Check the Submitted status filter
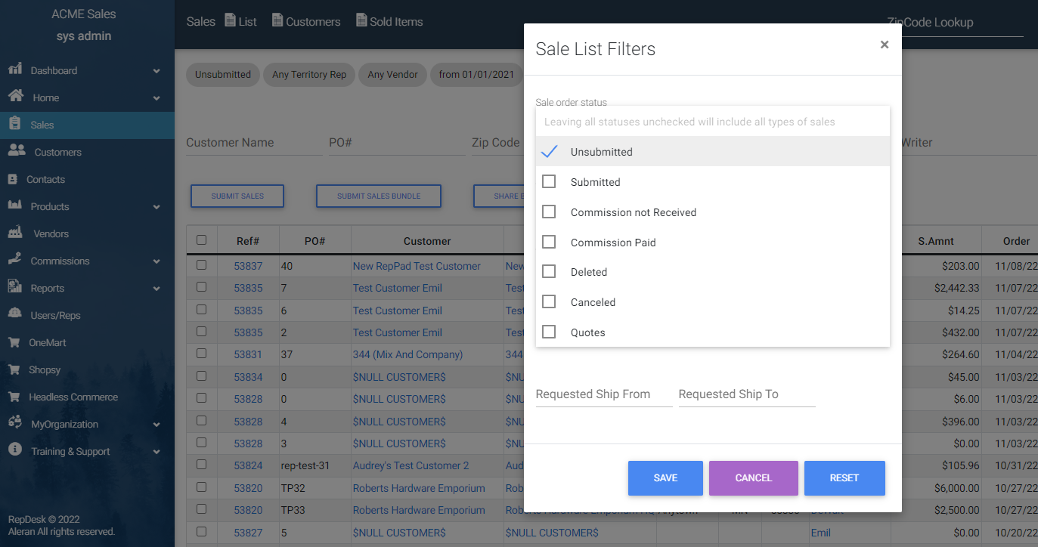The width and height of the screenshot is (1038, 547). tap(549, 181)
